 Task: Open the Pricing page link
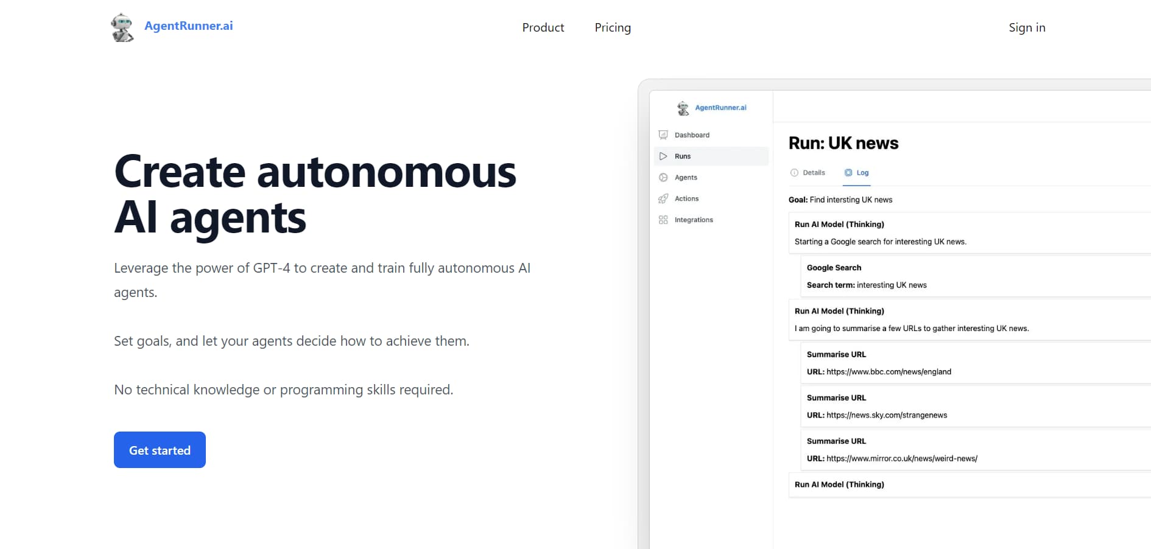(x=612, y=27)
